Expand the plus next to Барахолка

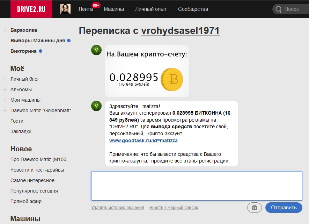click(x=5, y=30)
